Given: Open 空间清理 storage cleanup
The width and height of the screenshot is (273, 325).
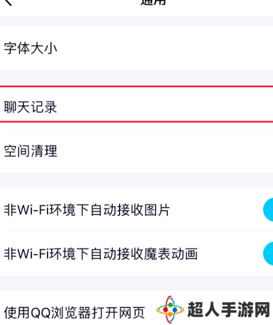Looking at the screenshot, I should click(x=136, y=151).
